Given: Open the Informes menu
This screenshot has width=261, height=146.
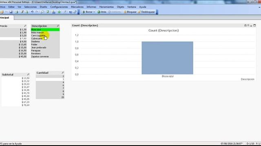Looking at the screenshot, I should tap(91, 7).
